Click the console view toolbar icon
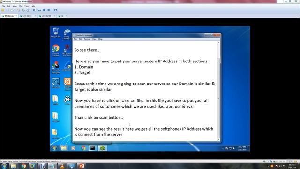This screenshot has width=300, height=169. tap(55, 10)
